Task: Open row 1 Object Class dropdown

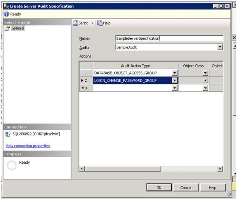Action: click(x=205, y=73)
